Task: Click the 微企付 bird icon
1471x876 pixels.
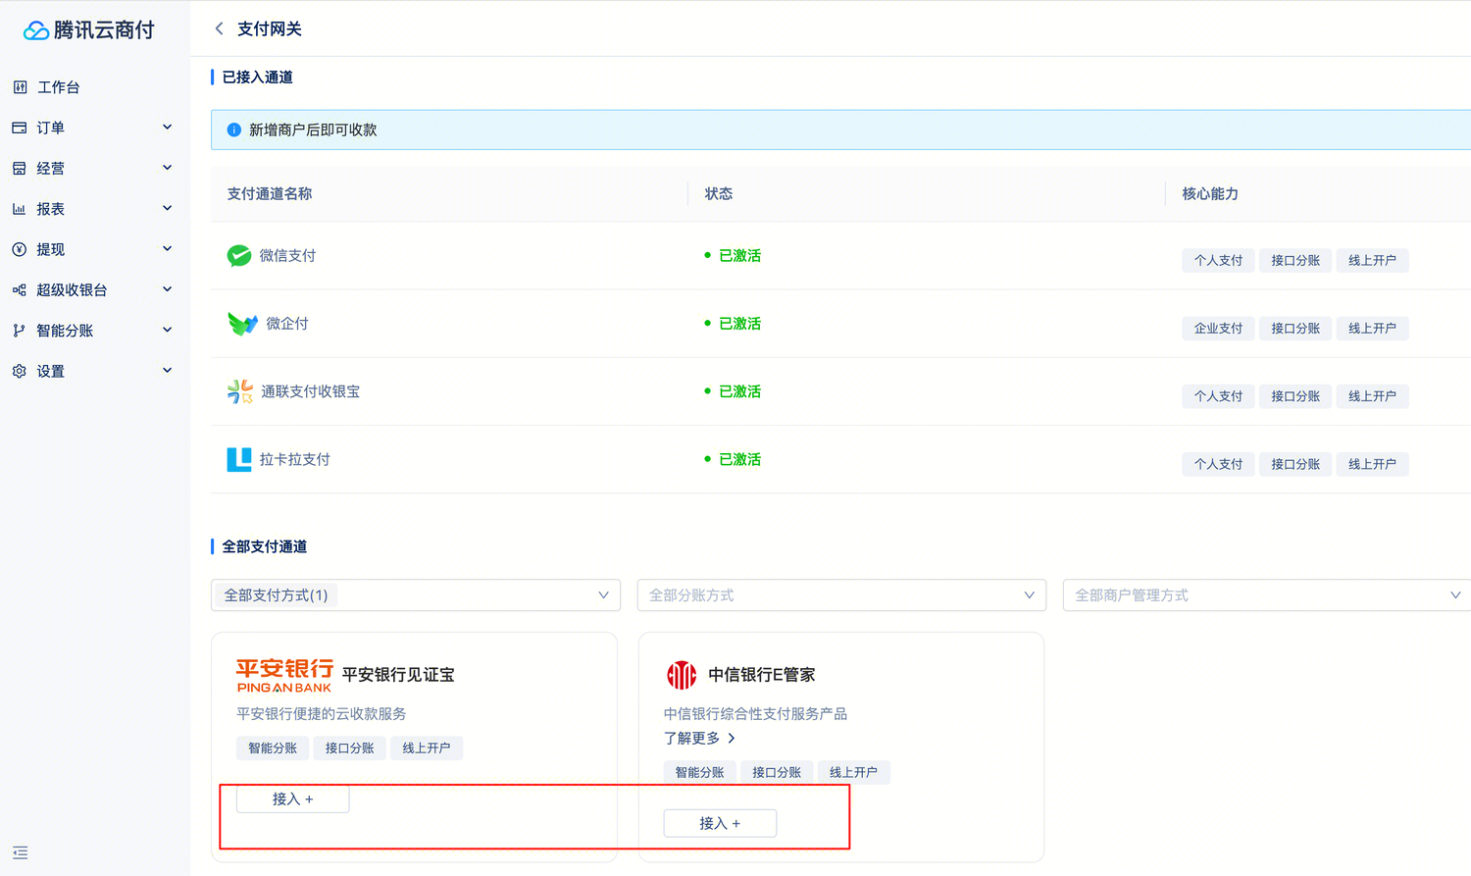Action: 242,324
